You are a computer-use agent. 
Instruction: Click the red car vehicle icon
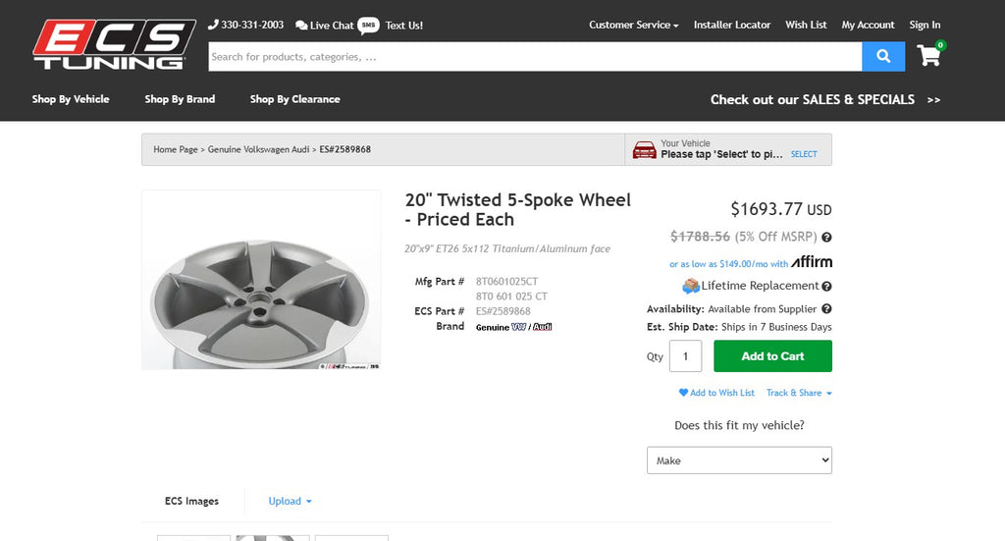coord(645,149)
